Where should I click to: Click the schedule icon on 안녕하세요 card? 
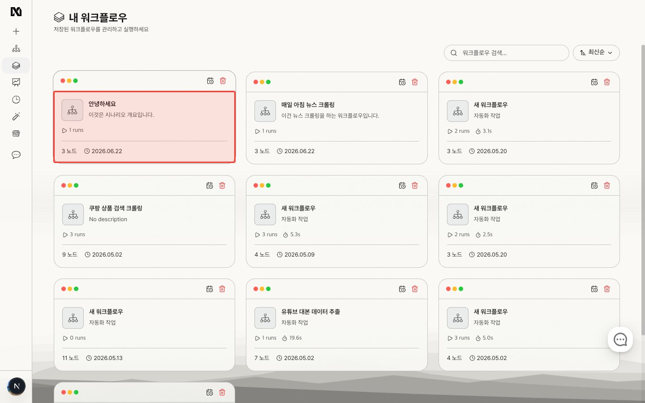210,81
